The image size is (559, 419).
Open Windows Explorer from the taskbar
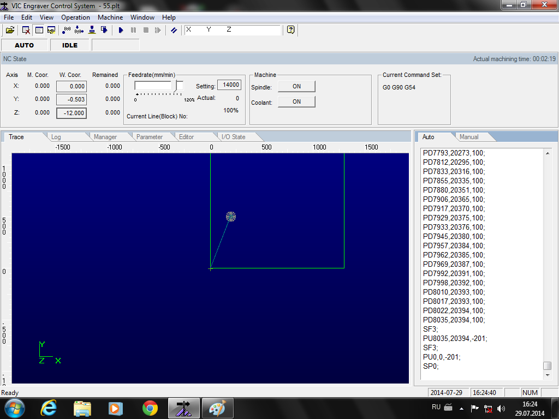pyautogui.click(x=82, y=408)
